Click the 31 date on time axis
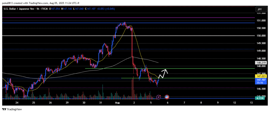Viewport: 270px width, 113px height. click(100, 103)
